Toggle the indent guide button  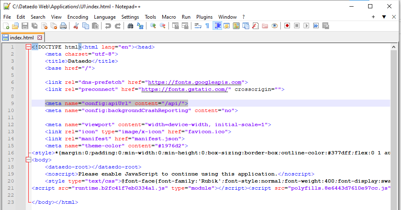point(217,26)
